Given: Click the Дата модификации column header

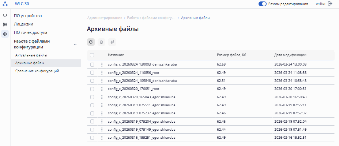Looking at the screenshot, I should tap(290, 55).
